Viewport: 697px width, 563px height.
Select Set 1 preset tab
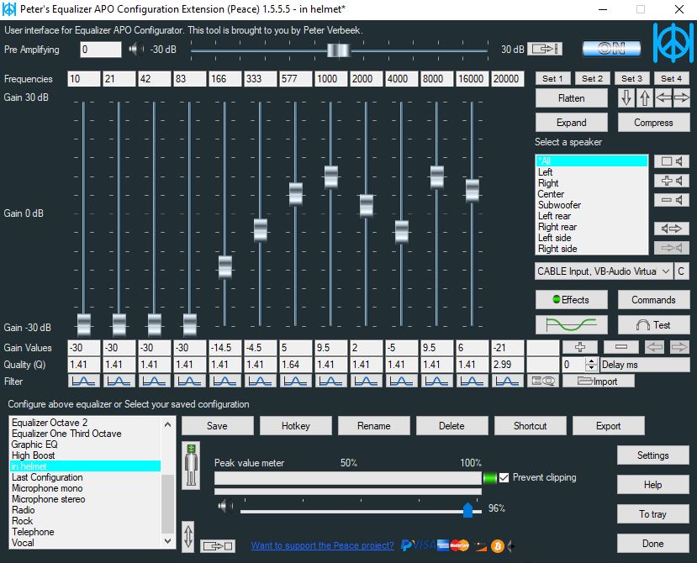(x=552, y=79)
